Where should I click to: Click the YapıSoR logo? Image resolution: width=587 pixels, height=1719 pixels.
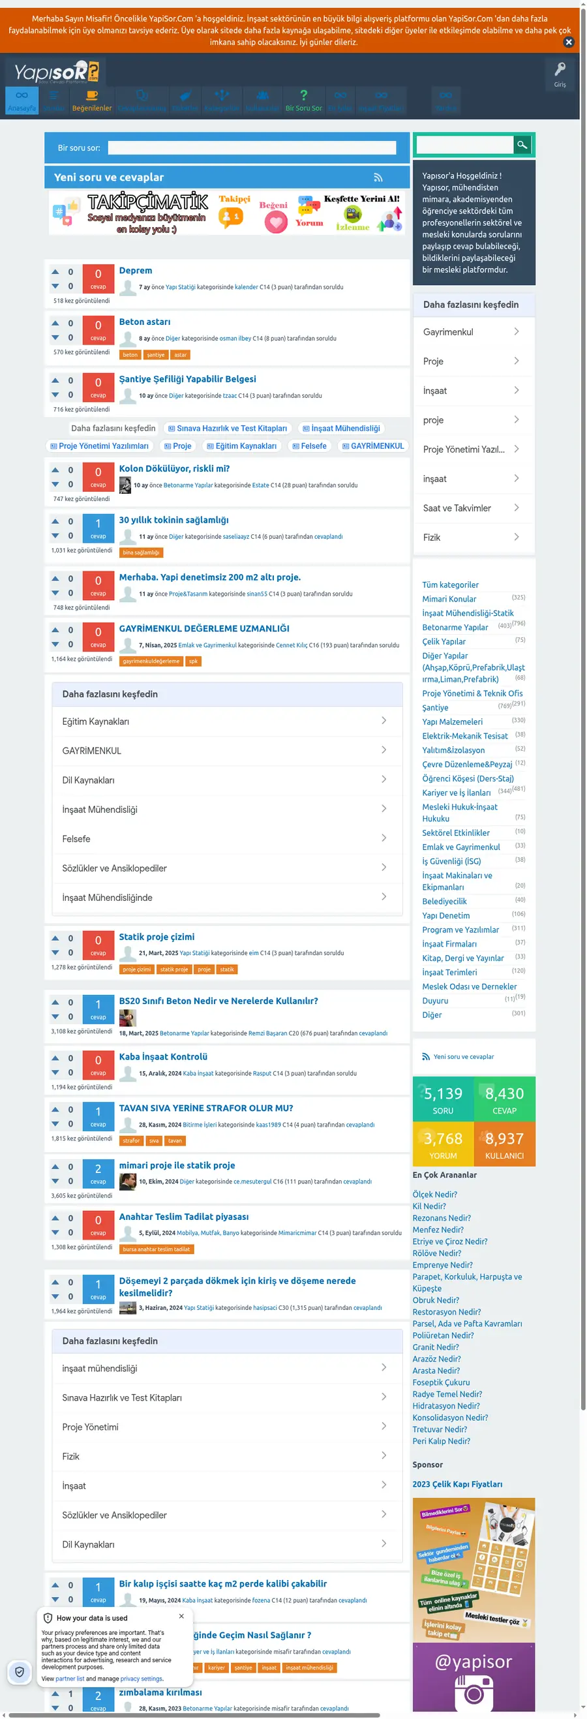pyautogui.click(x=56, y=71)
